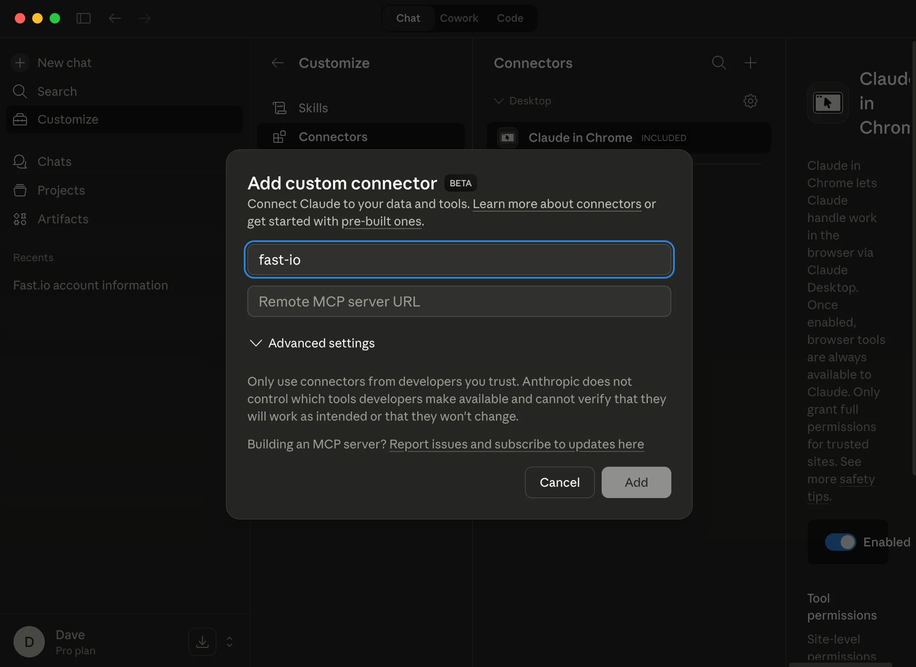Disable the Claude in Chrome Enabled toggle
The height and width of the screenshot is (667, 916).
pos(840,542)
